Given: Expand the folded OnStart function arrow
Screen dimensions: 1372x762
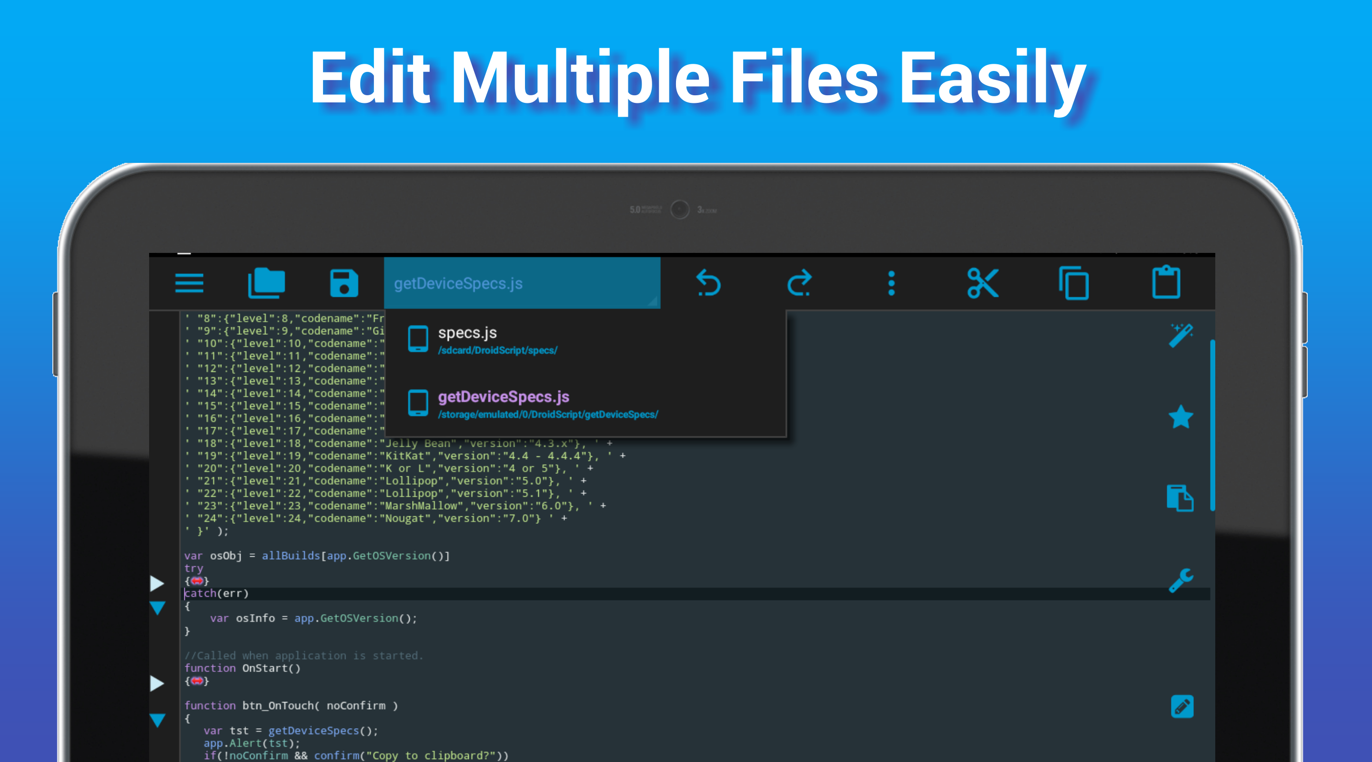Looking at the screenshot, I should coord(157,683).
